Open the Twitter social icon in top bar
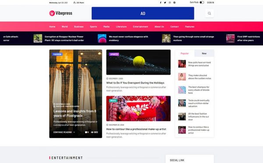This screenshot has width=263, height=163. tap(165, 3)
